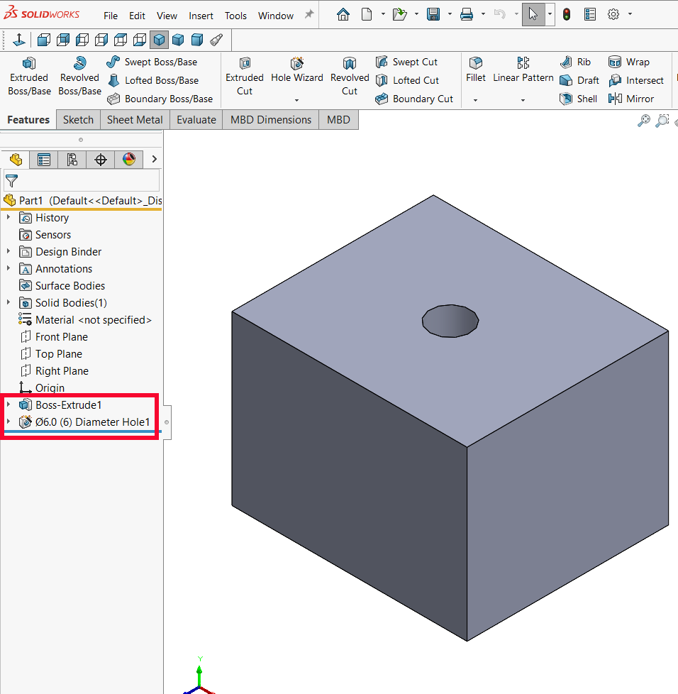The height and width of the screenshot is (694, 678).
Task: Pin the SolidWorks menu bar
Action: tap(309, 15)
